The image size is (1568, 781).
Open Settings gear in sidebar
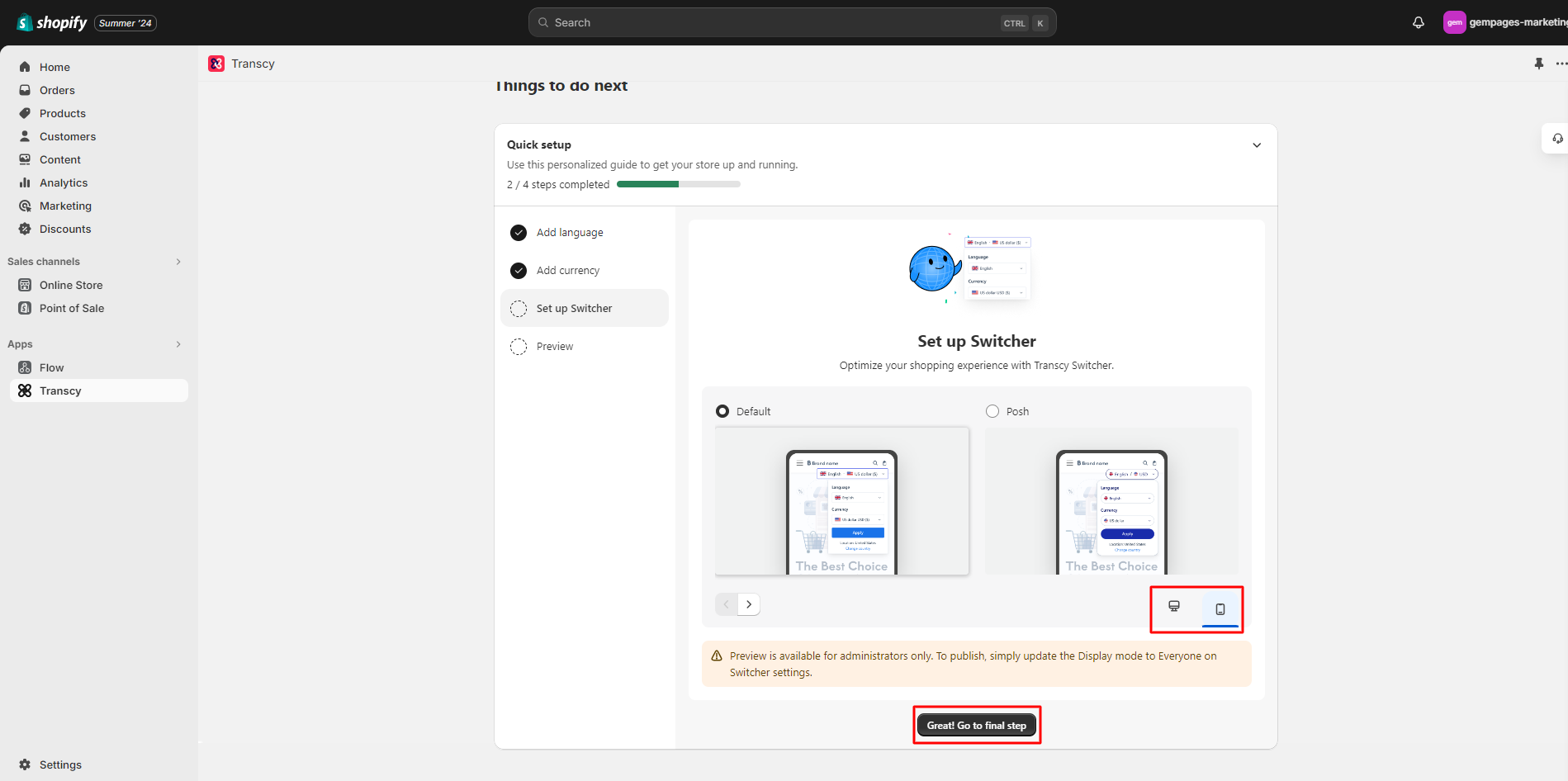click(26, 764)
